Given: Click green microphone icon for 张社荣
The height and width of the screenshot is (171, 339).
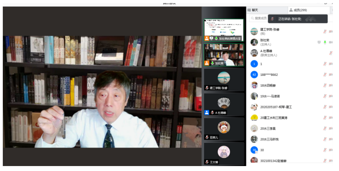Looking at the screenshot, I should 325,42.
